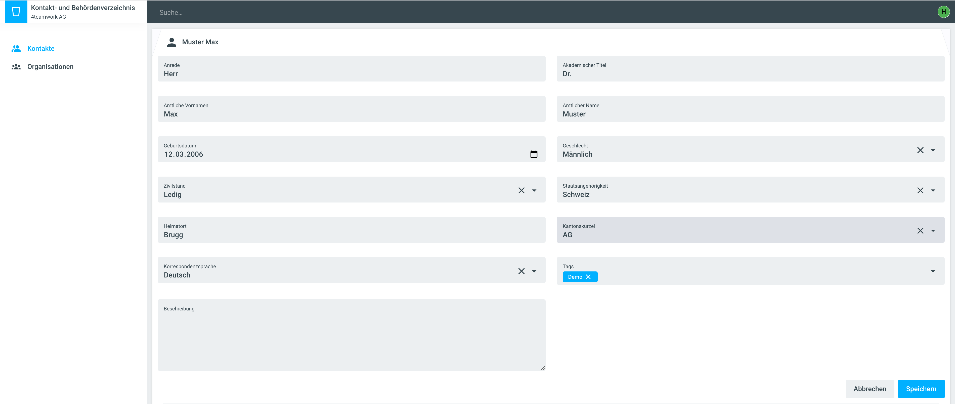Clear the Staatsangehörigkeit value Schweiz
The height and width of the screenshot is (404, 955).
point(920,190)
